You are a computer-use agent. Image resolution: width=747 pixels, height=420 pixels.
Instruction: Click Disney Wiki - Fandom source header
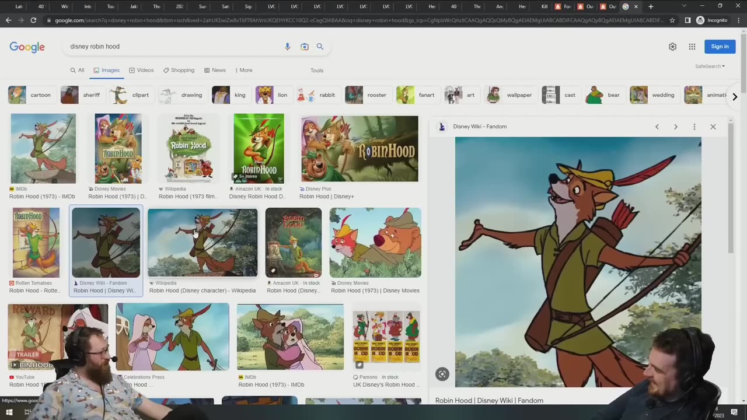480,127
